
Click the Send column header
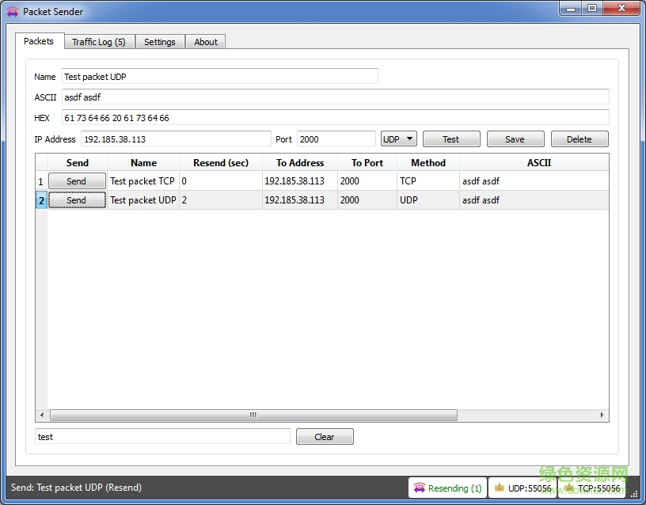coord(78,163)
